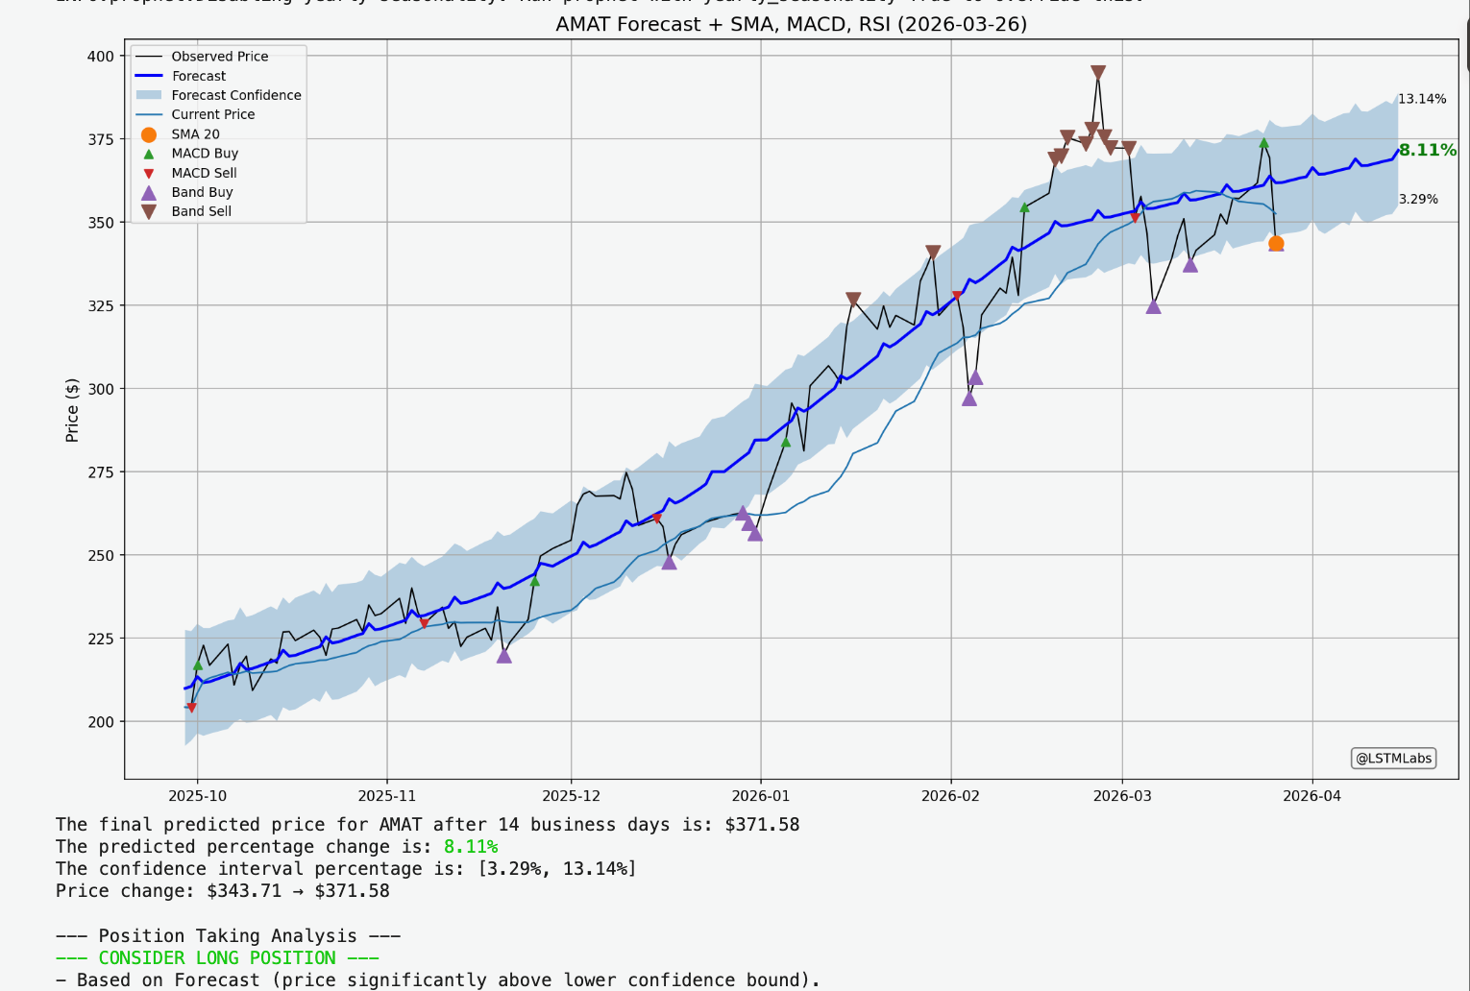Select the 'predicted percentage change is' output line
This screenshot has width=1470, height=991.
click(277, 847)
